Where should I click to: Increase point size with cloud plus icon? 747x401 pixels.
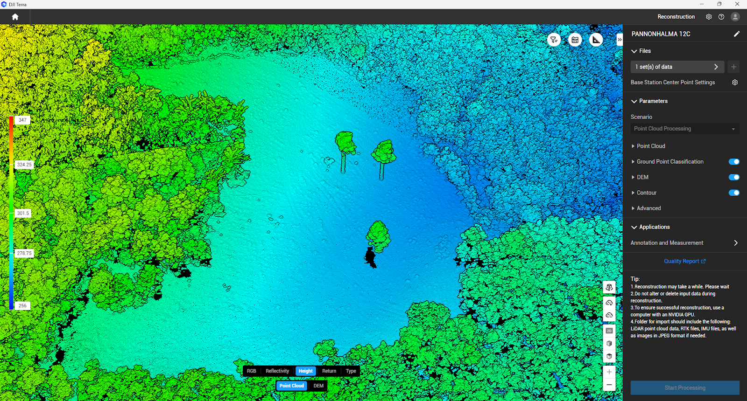609,303
